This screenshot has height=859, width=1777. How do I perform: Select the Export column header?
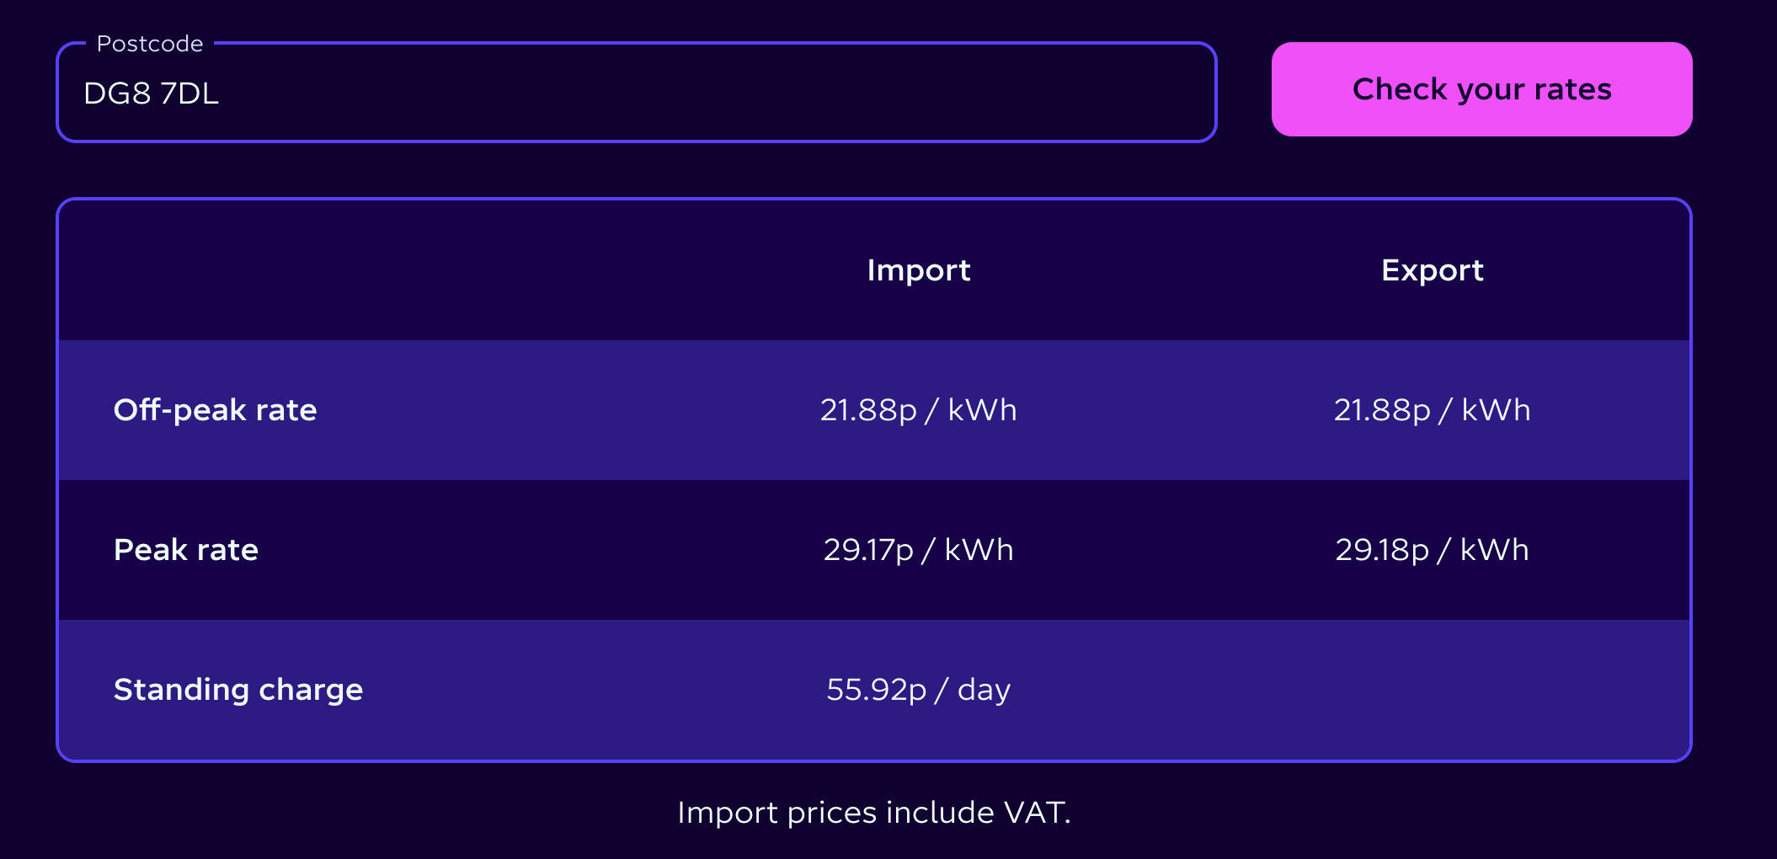click(x=1432, y=270)
